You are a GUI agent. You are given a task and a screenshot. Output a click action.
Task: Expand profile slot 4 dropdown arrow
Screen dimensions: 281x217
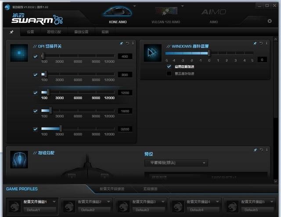tap(217, 202)
